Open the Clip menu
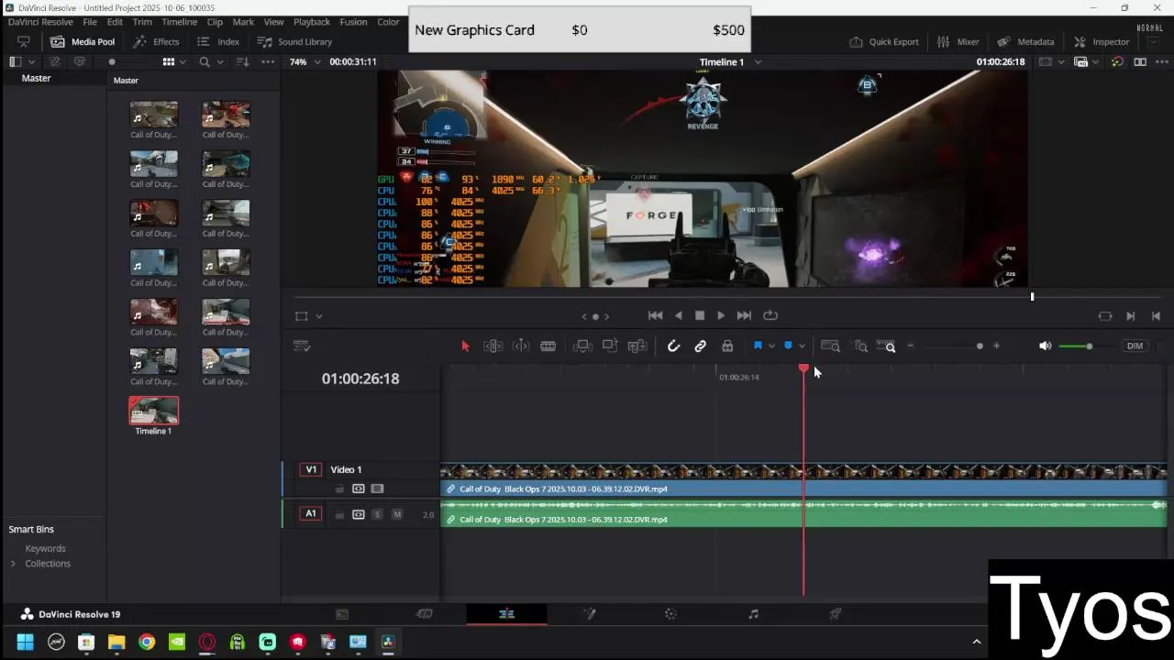Screen dimensions: 1174x660 pos(215,22)
